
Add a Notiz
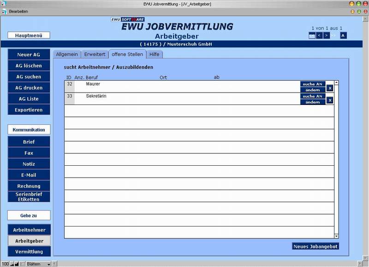click(x=29, y=164)
